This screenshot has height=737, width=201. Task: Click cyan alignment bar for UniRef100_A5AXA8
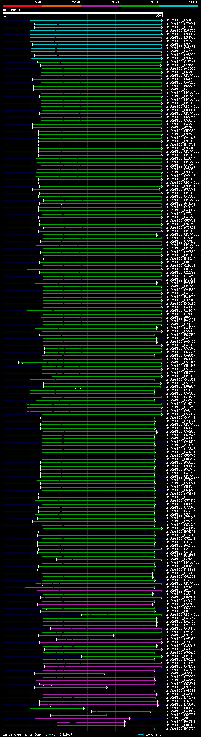96,20
